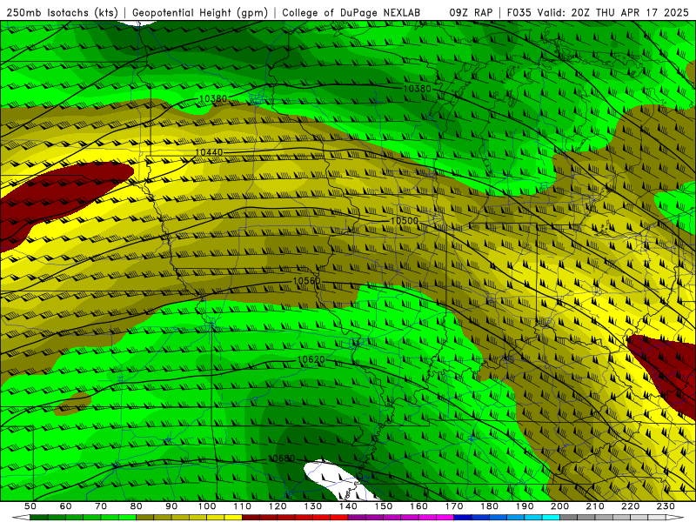Click the 160 value on the color scale
Screen dimensions: 696x522
point(419,506)
